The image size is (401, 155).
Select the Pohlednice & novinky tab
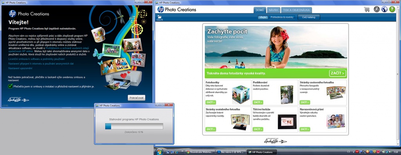(282, 17)
